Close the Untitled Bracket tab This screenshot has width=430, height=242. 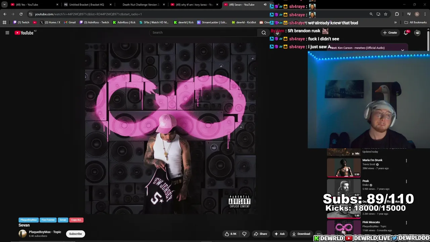[x=110, y=5]
